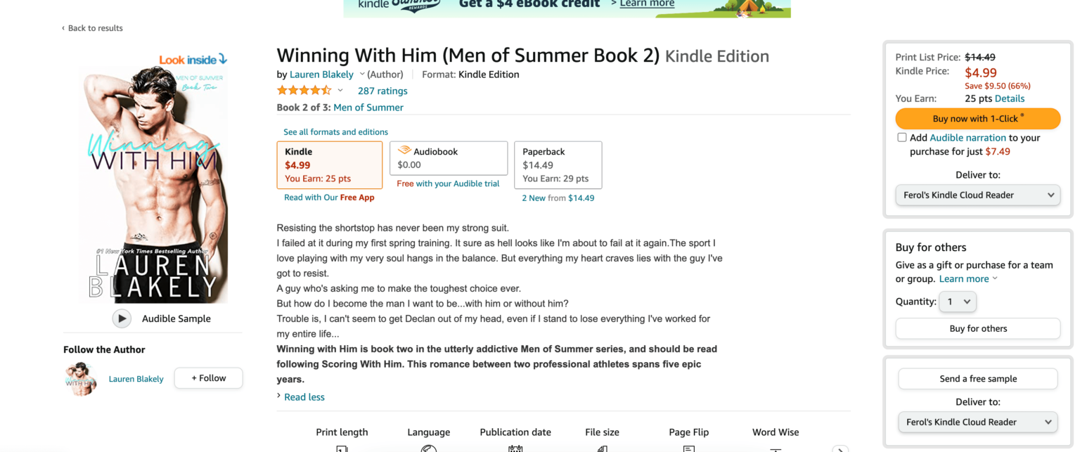Select the Paperback format box
This screenshot has width=1080, height=452.
click(558, 164)
